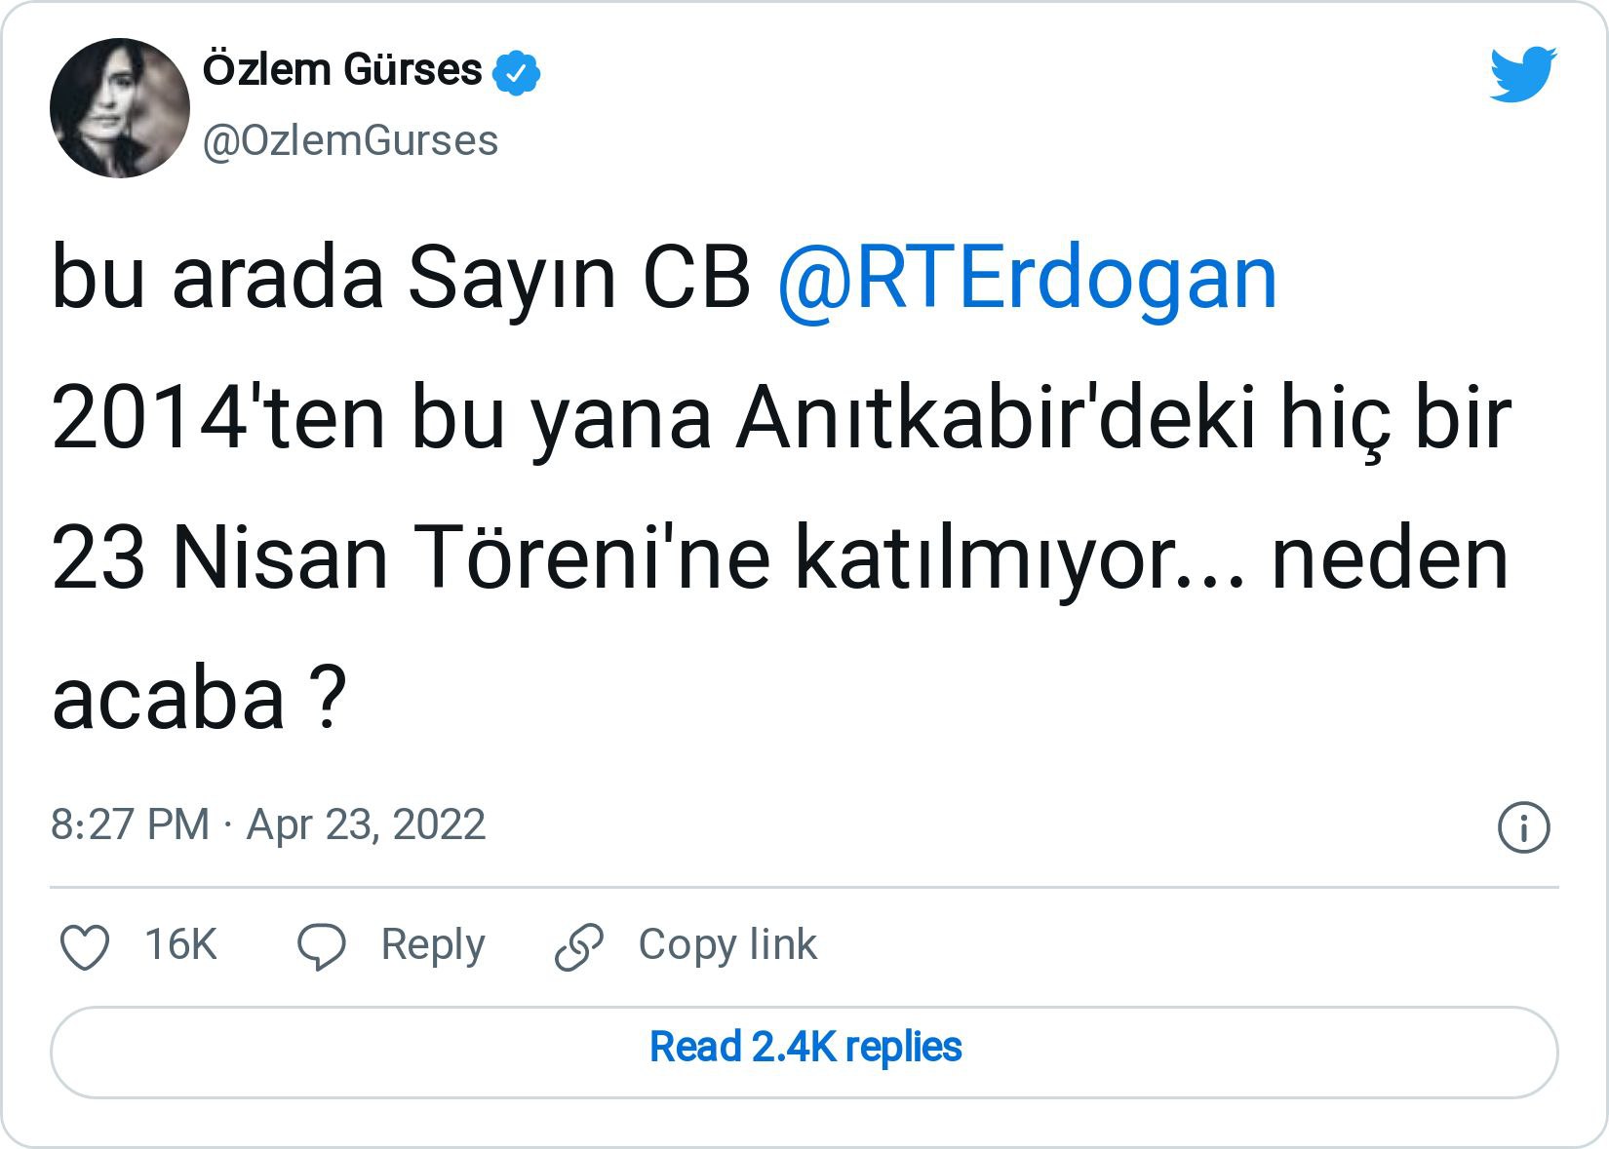Screen dimensions: 1609x1149
Task: Open the @OzlemGurses handle link
Action: [350, 141]
